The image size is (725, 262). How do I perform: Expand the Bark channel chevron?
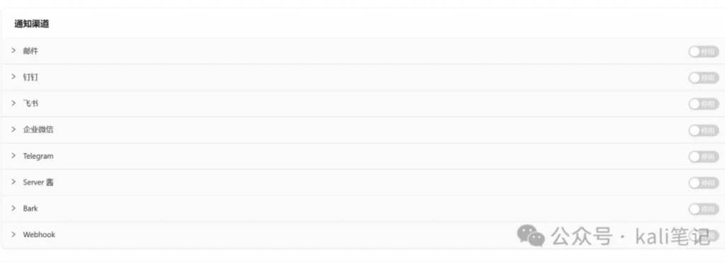pos(13,208)
